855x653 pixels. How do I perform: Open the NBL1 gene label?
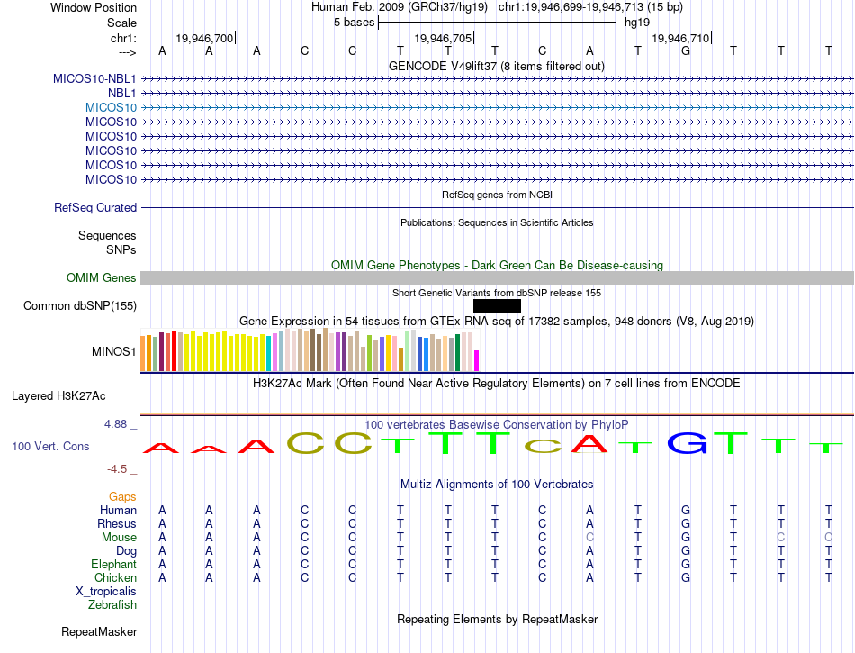[121, 94]
